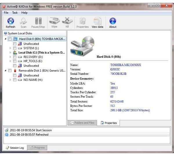
Task: Select Hard Disk 0 (80h) TOSHIBA row
Action: 37,39
